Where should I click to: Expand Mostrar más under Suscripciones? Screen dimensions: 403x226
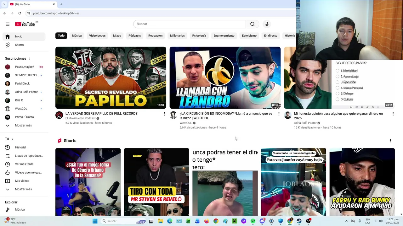(x=24, y=126)
